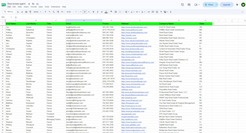The width and height of the screenshot is (246, 133).
Task: Undo the last action
Action: tap(18, 12)
